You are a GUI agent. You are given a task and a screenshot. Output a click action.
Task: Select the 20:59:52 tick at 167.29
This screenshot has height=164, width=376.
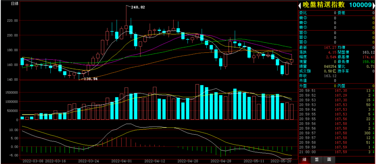pyautogui.click(x=337, y=95)
